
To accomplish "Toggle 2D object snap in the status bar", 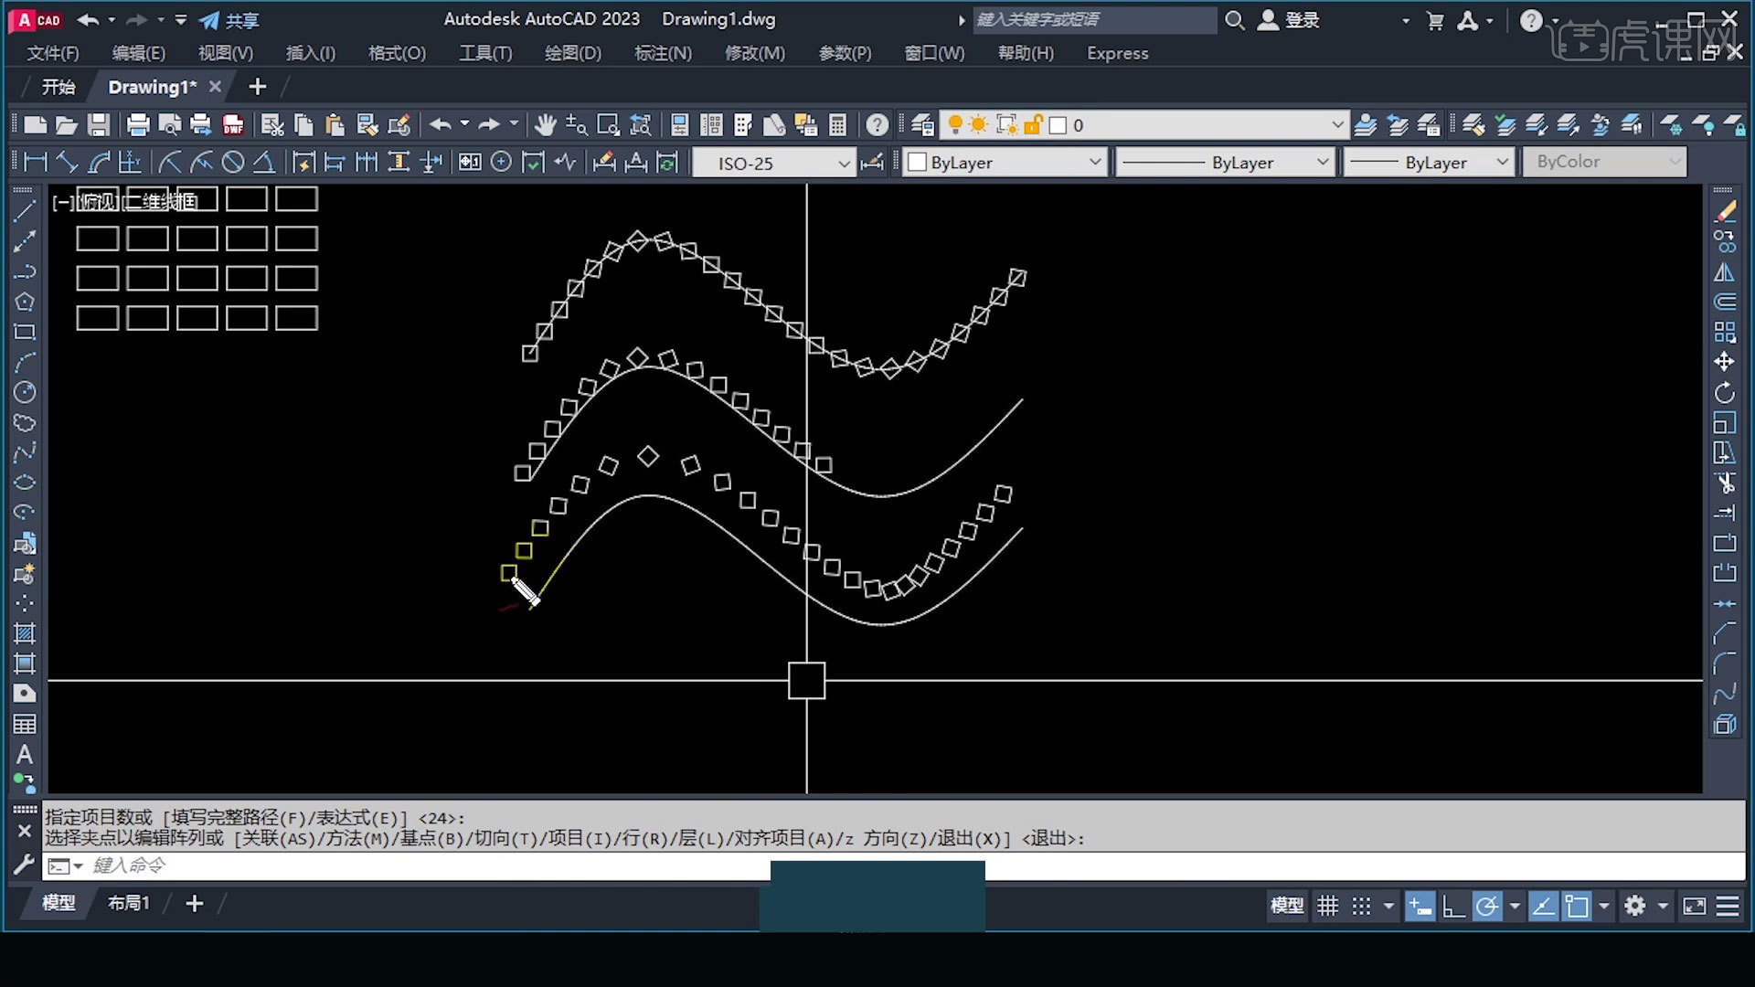I will pos(1577,906).
